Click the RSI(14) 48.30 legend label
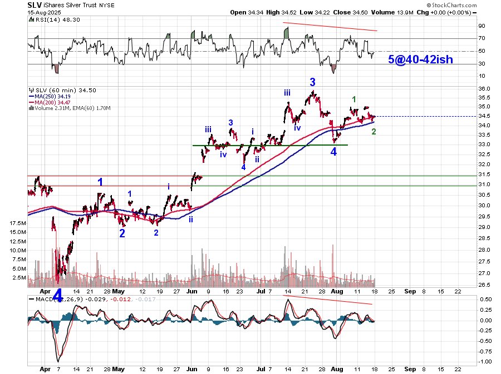This screenshot has height=374, width=501. tap(57, 20)
